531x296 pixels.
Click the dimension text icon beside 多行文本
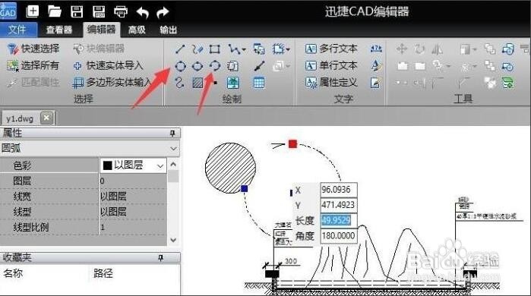tap(376, 49)
